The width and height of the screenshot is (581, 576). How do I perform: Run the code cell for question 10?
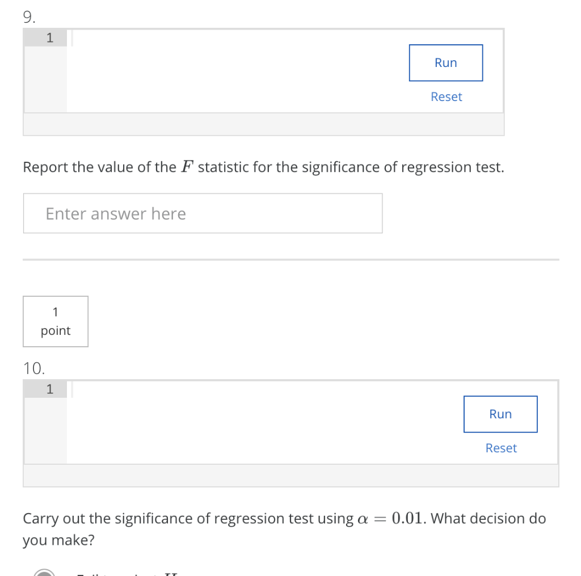point(500,414)
